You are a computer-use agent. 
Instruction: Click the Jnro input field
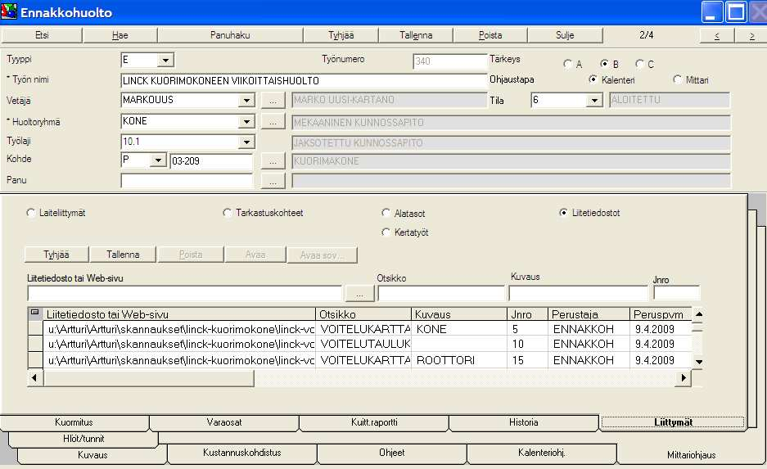[676, 293]
